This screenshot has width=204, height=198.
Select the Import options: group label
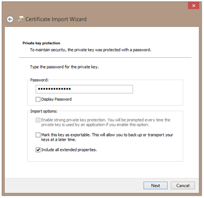(43, 111)
